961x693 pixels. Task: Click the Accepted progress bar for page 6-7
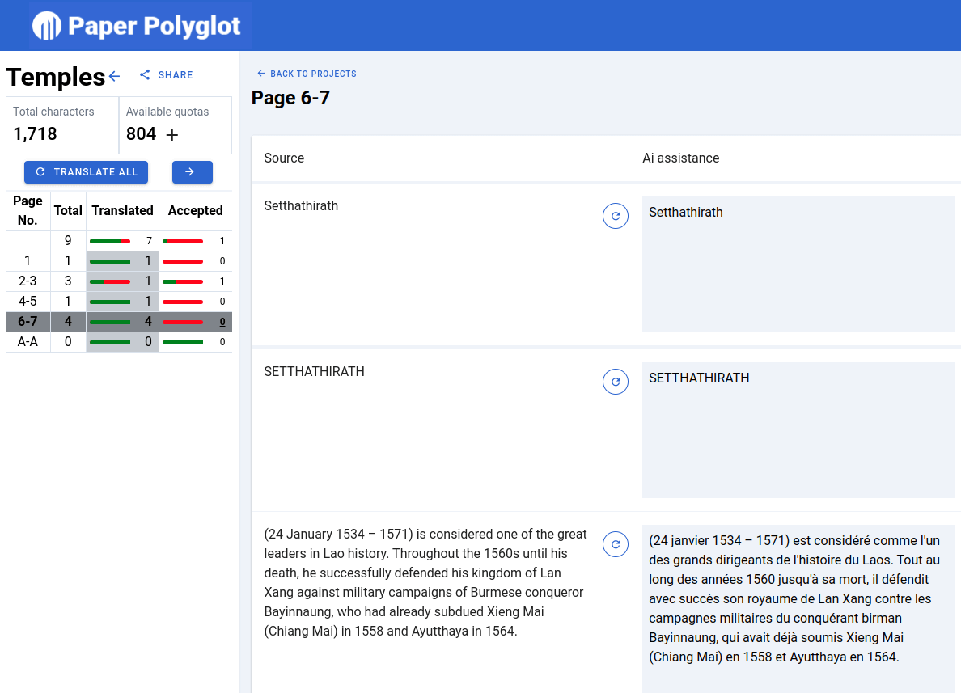(x=184, y=321)
